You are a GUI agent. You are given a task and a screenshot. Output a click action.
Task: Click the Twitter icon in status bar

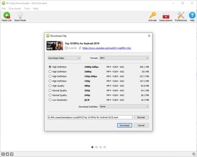[7, 154]
